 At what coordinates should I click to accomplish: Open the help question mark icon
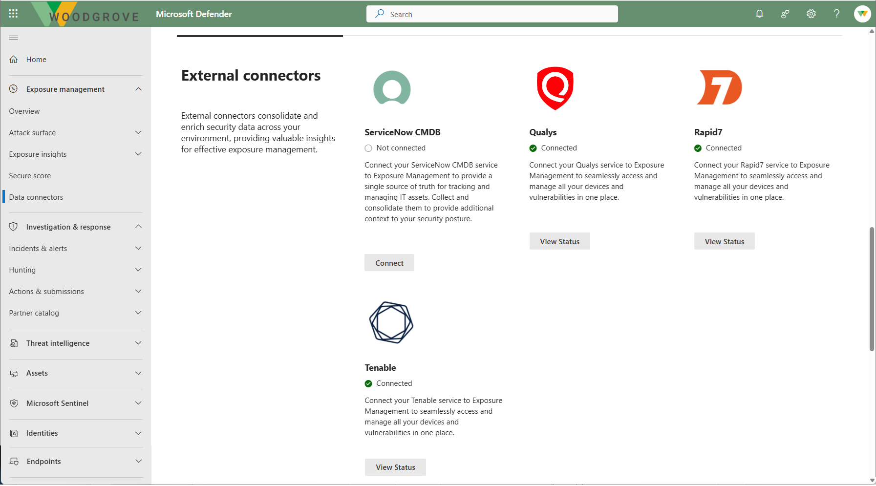point(836,14)
